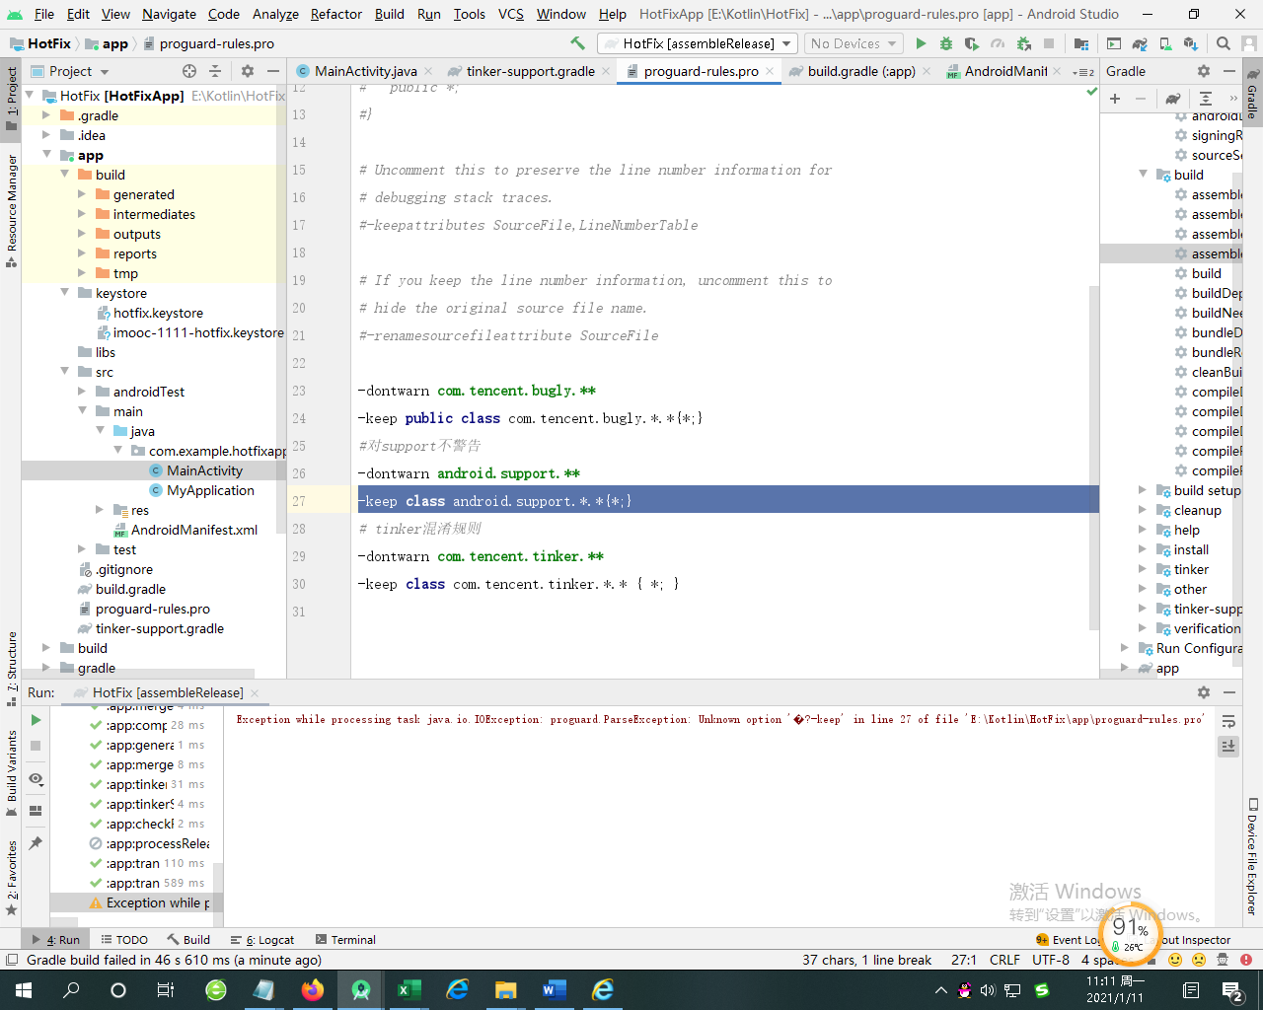
Task: Expand the generated folder
Action: click(x=82, y=194)
